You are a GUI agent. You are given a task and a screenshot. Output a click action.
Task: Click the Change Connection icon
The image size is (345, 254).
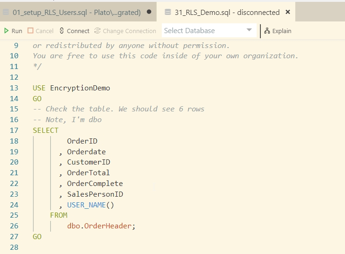click(97, 31)
